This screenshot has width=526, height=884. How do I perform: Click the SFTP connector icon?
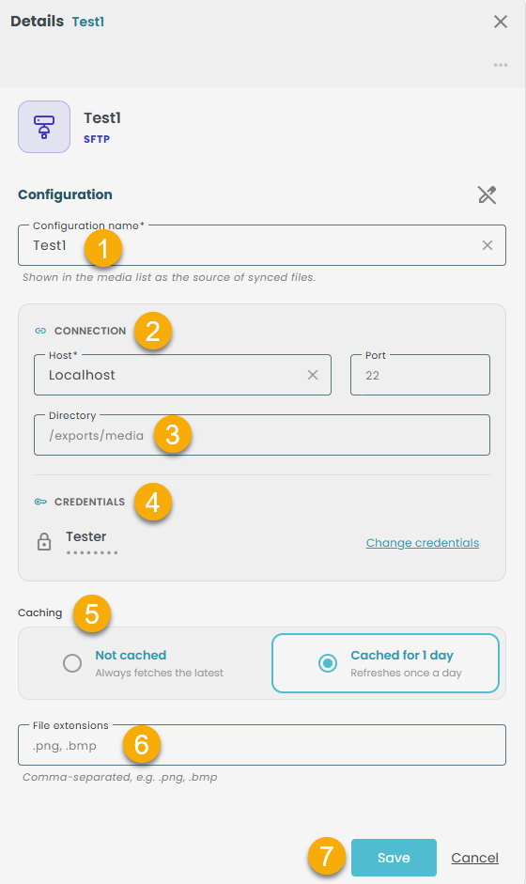coord(44,127)
